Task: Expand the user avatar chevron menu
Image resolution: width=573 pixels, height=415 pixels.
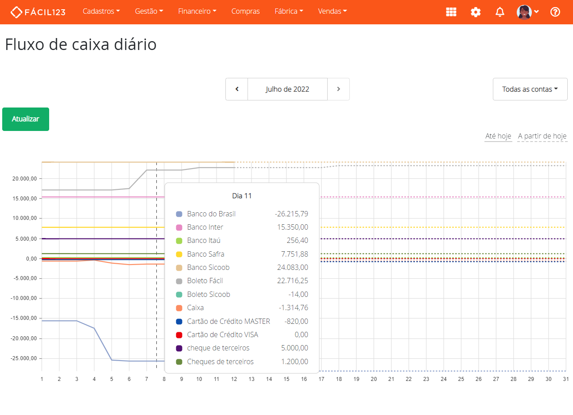Action: tap(537, 12)
